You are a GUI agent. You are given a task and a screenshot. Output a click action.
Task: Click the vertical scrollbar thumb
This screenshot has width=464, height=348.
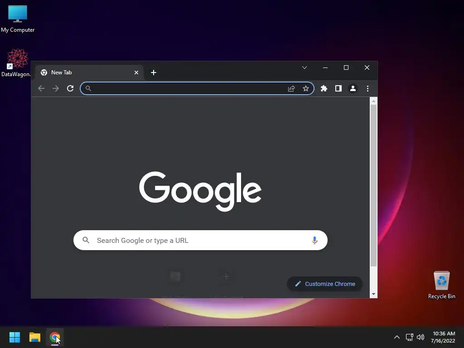click(373, 185)
